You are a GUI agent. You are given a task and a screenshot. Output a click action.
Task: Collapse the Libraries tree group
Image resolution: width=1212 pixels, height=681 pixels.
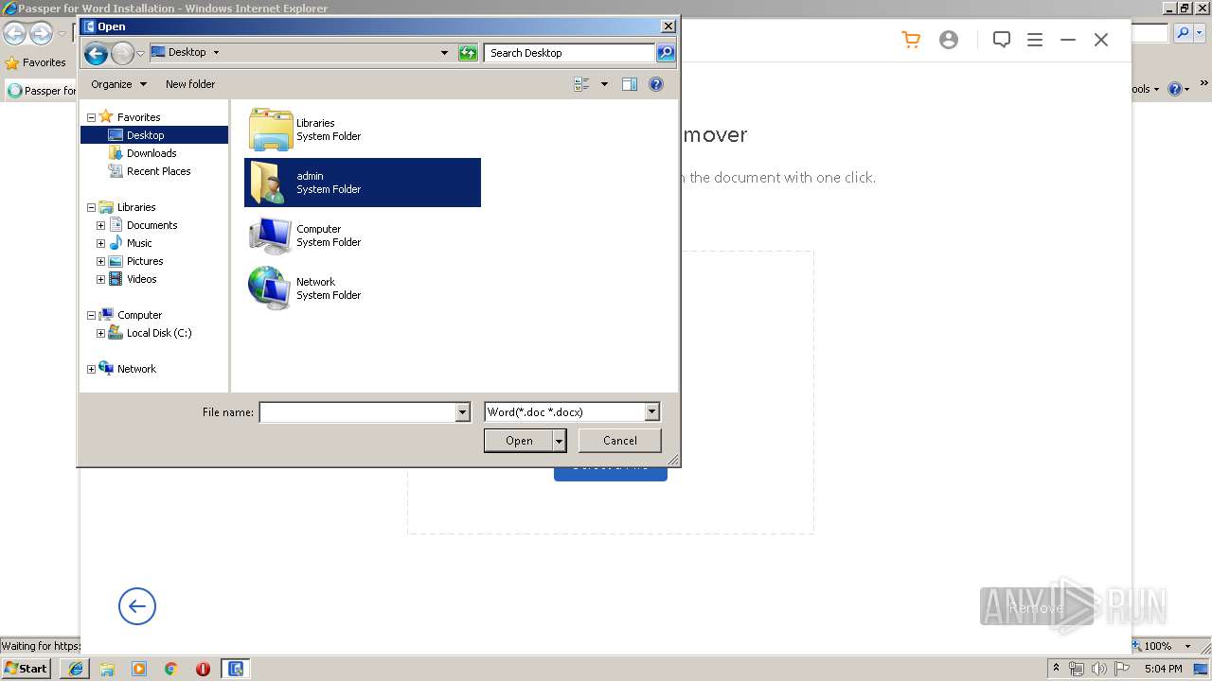point(91,207)
